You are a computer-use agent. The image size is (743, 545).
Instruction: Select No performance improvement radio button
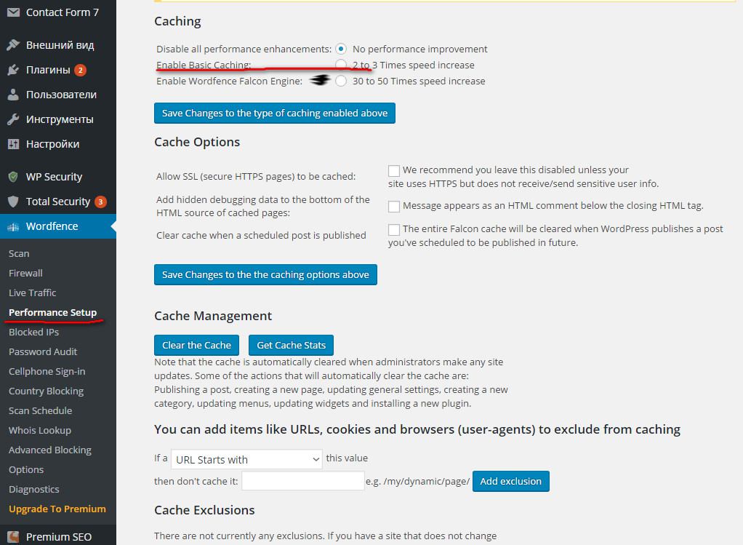[341, 49]
